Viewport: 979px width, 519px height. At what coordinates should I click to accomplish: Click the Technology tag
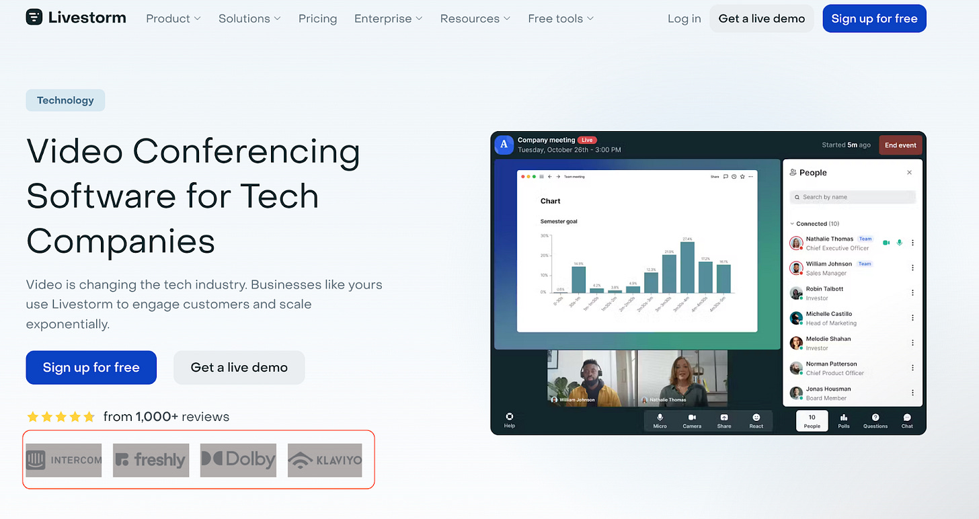[x=65, y=100]
